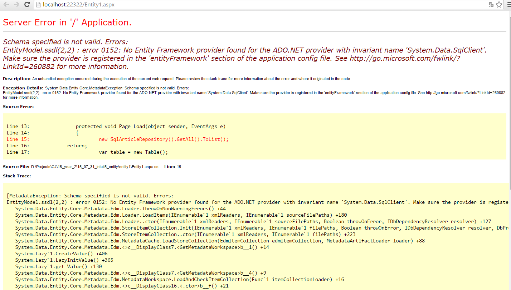Viewport: 511px width, 290px height.
Task: Click source 'Line 17:' var table line
Action: click(x=87, y=152)
